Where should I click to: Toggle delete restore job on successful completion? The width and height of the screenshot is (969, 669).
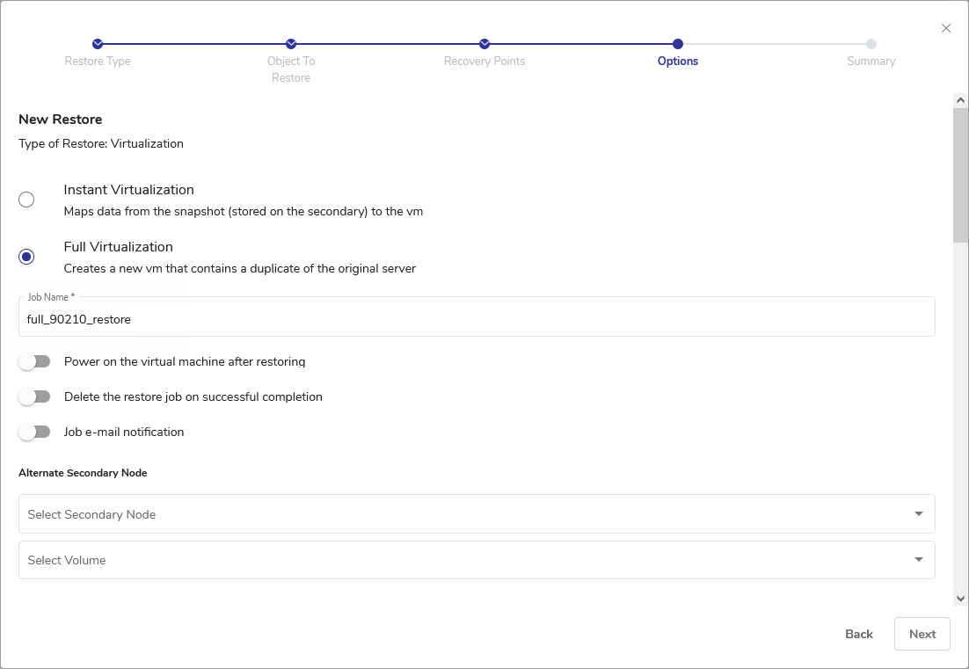click(x=35, y=396)
